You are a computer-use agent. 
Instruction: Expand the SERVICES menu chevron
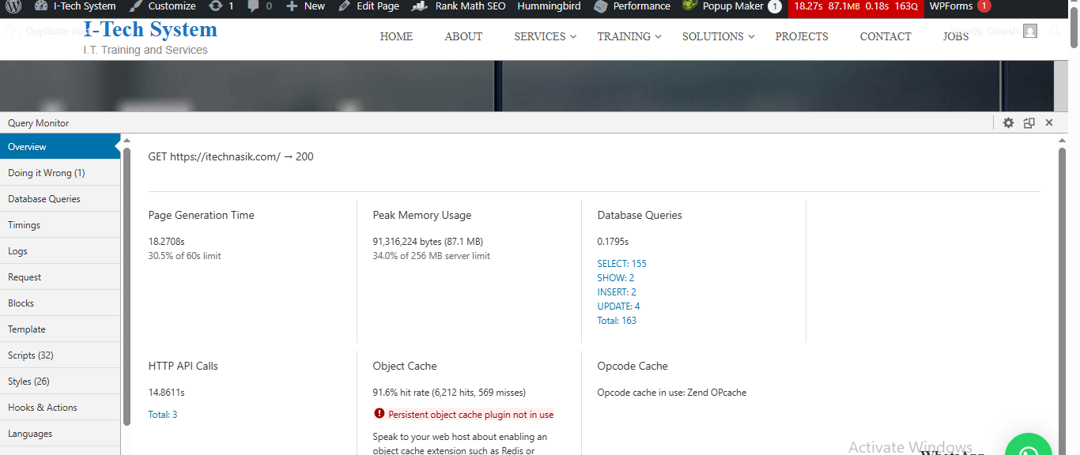[x=573, y=36]
